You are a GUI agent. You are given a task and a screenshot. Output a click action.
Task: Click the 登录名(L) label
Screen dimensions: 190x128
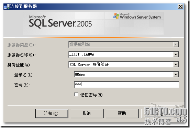click(x=24, y=75)
